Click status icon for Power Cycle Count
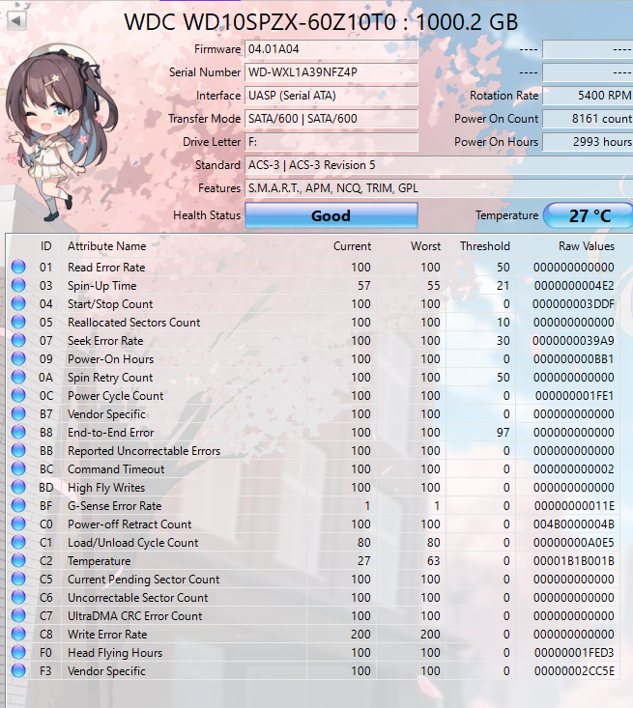633x708 pixels. [x=18, y=396]
